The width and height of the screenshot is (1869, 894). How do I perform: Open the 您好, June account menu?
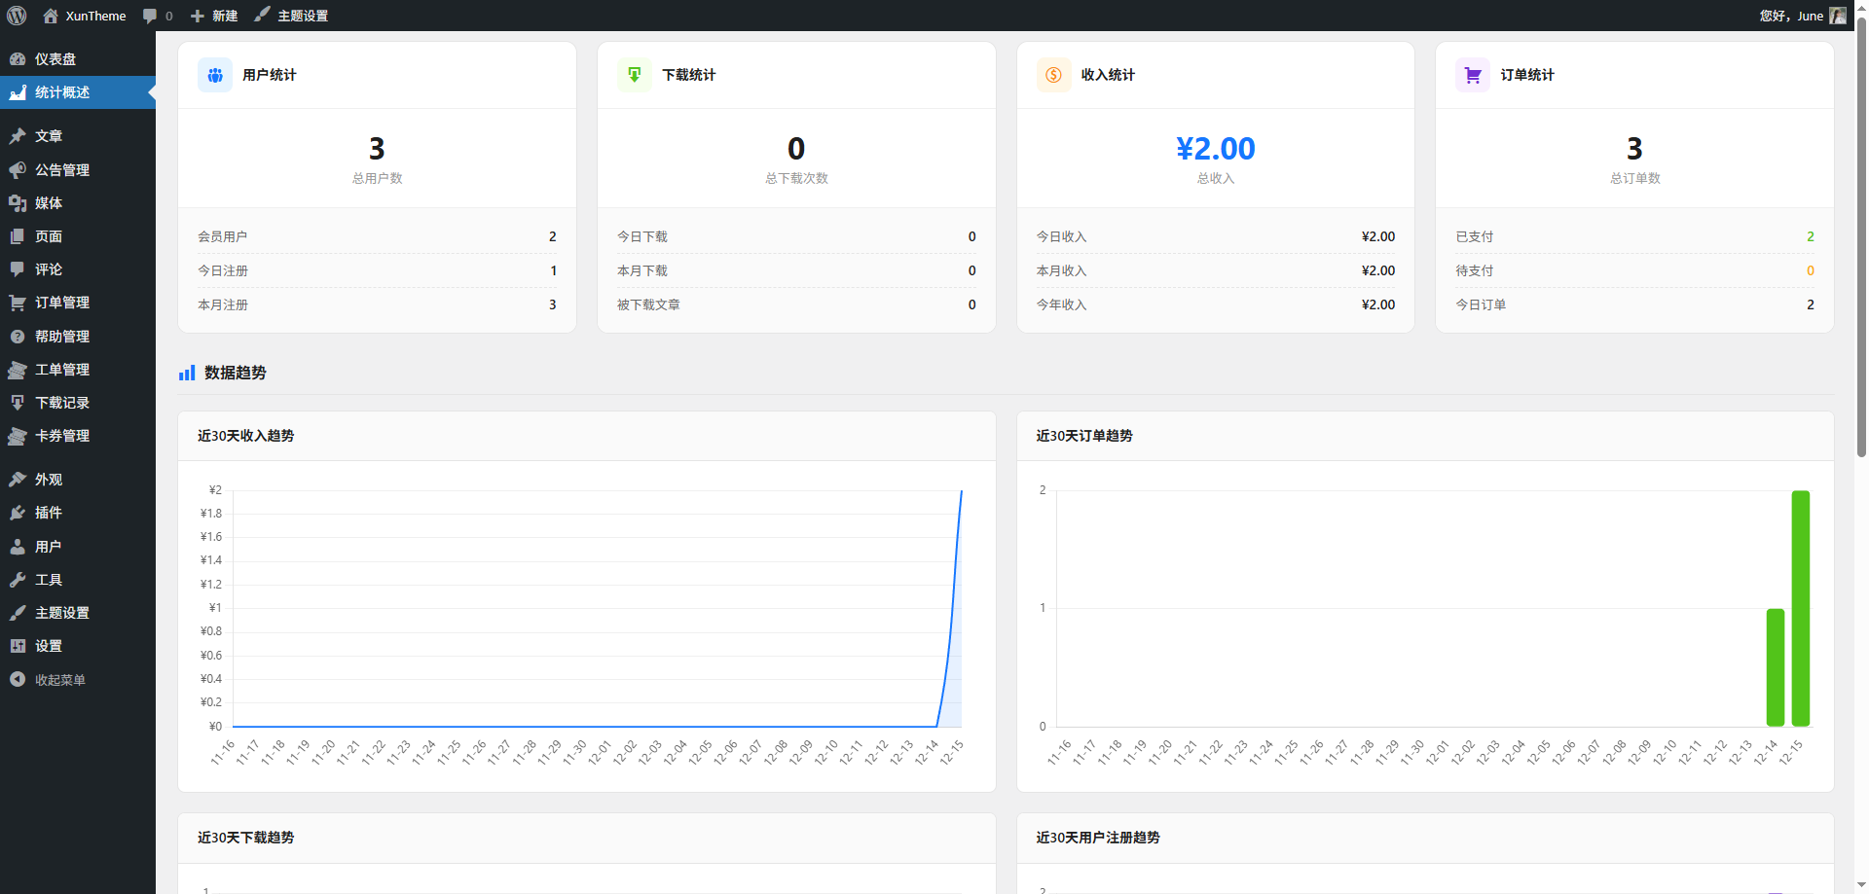[1791, 16]
